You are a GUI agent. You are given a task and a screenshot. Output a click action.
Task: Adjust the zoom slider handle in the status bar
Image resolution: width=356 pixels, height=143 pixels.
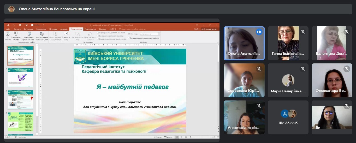click(x=201, y=137)
